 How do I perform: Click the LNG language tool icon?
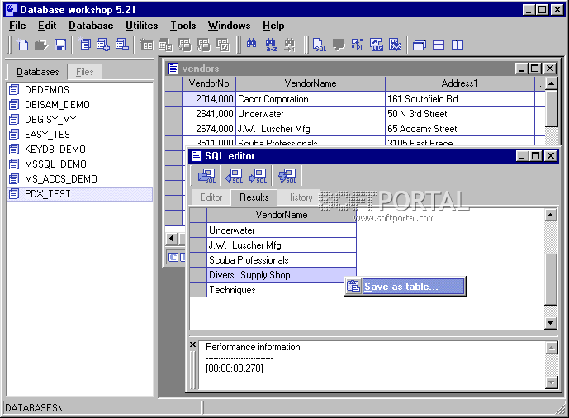pos(377,45)
